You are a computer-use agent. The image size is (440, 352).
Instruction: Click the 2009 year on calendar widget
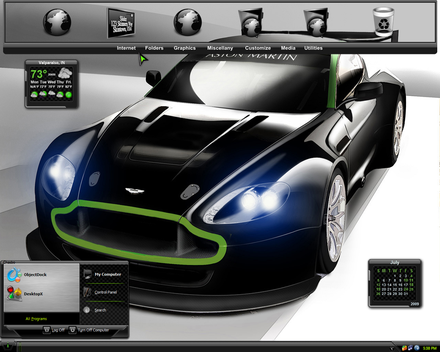415,304
